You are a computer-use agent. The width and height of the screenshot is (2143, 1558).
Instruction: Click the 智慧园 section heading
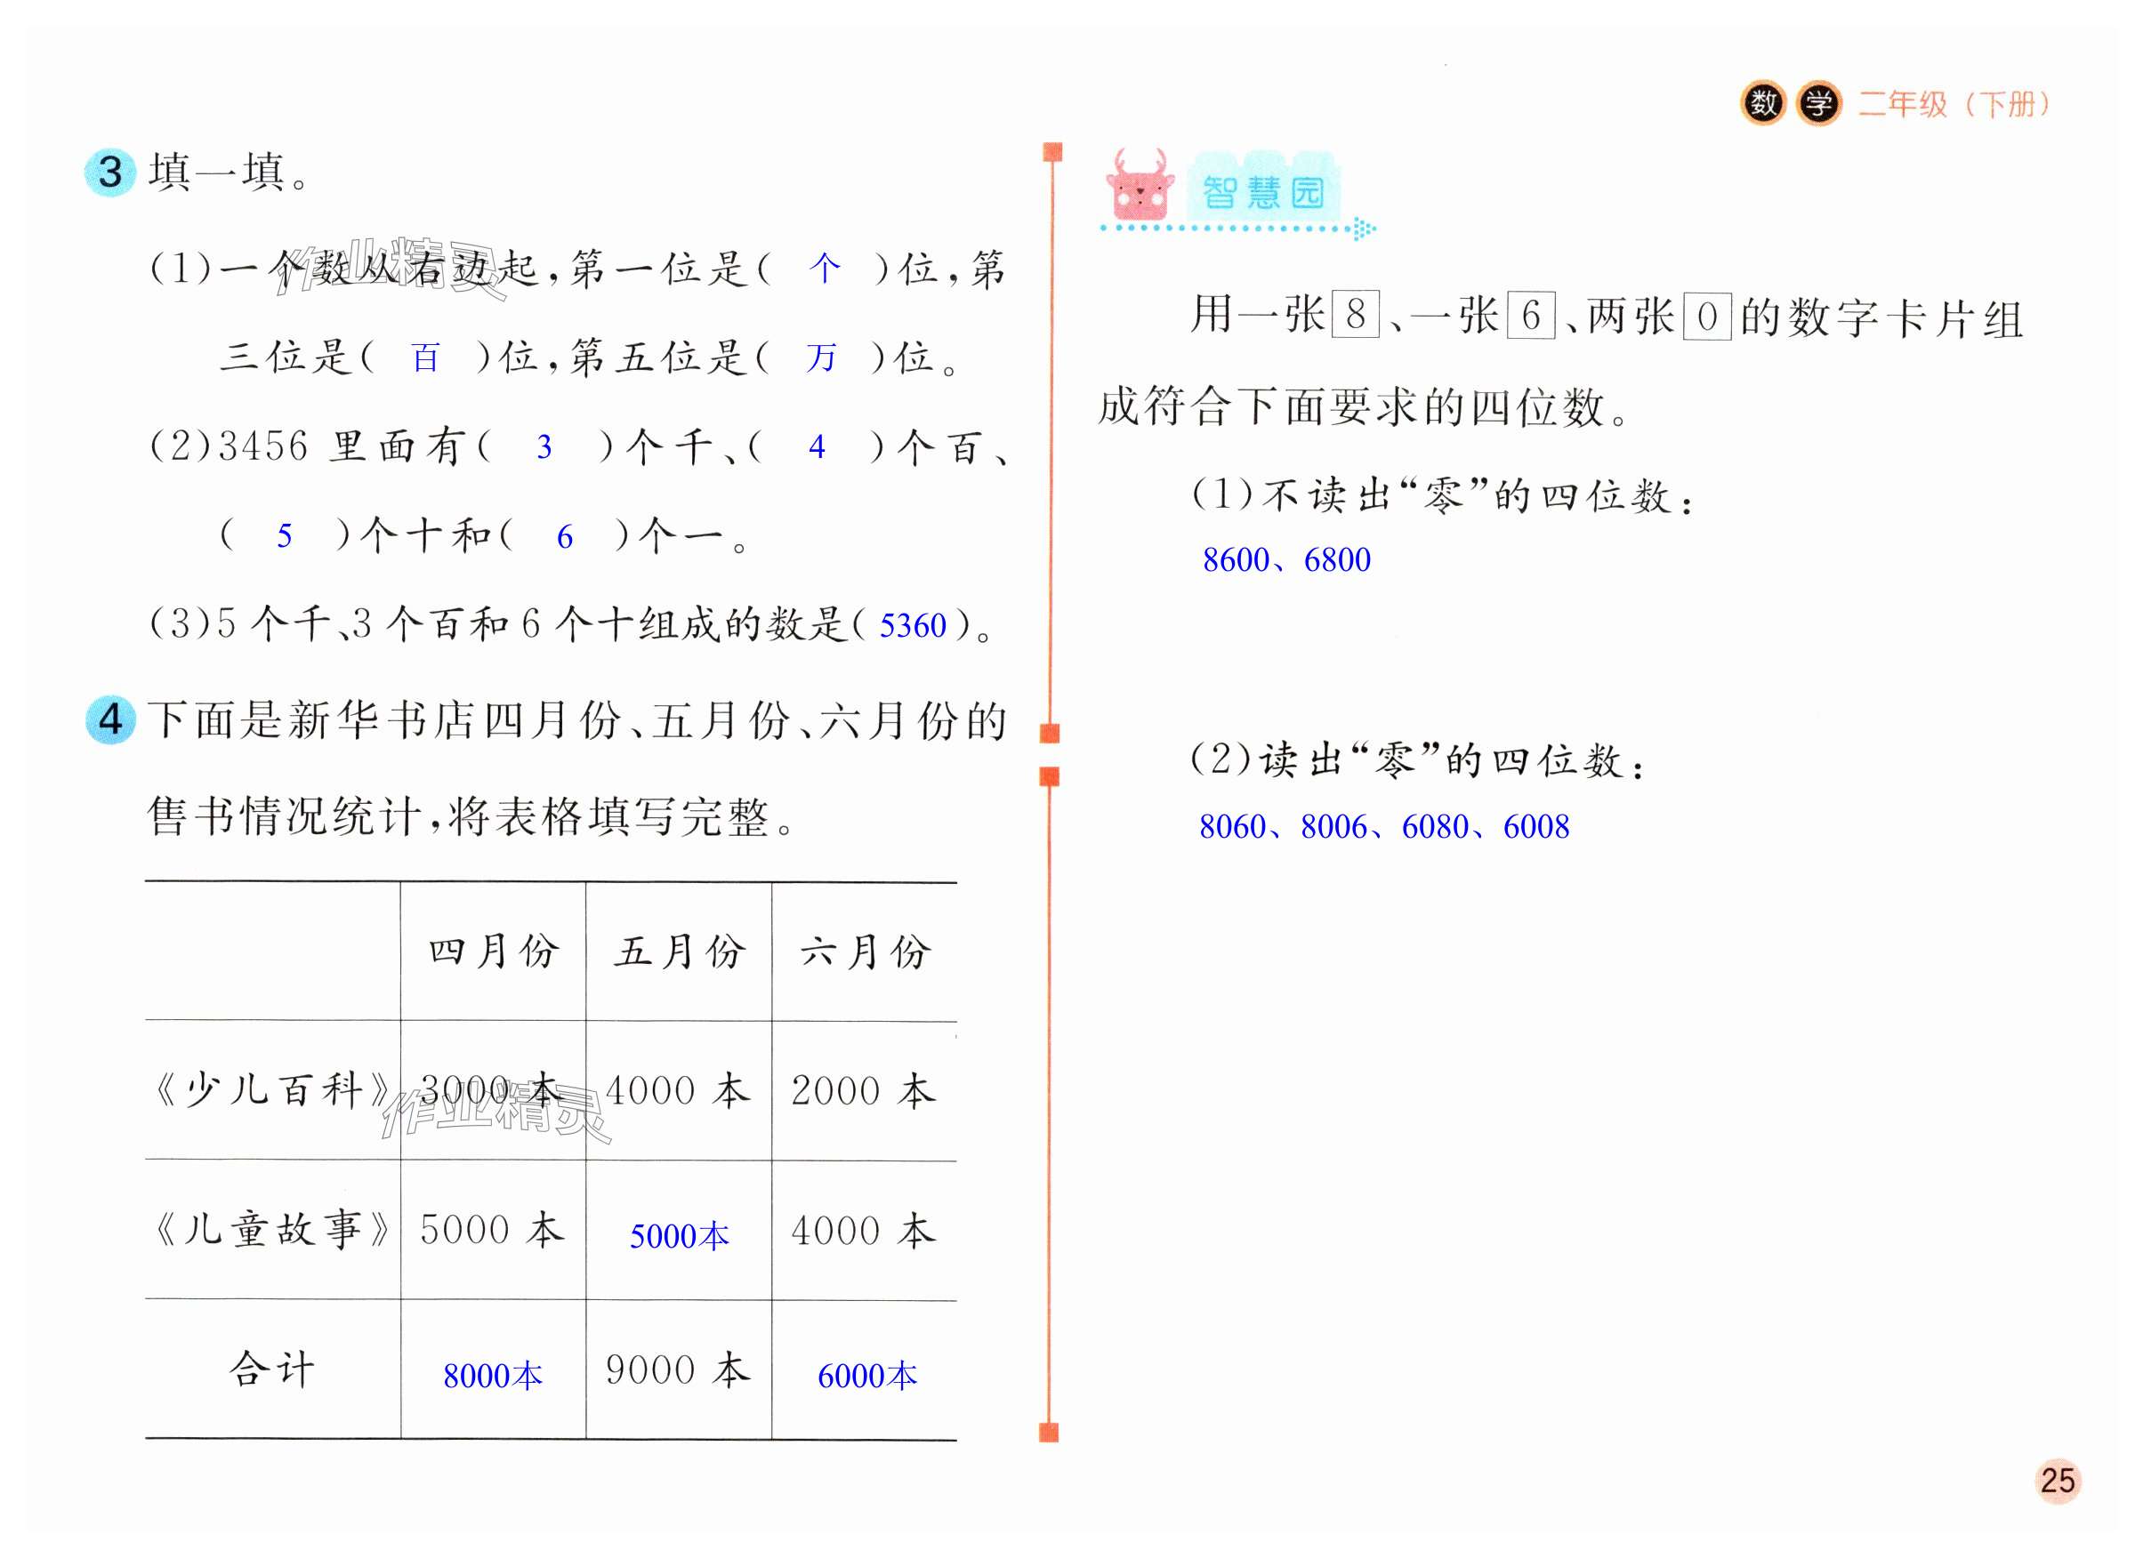pyautogui.click(x=1262, y=193)
